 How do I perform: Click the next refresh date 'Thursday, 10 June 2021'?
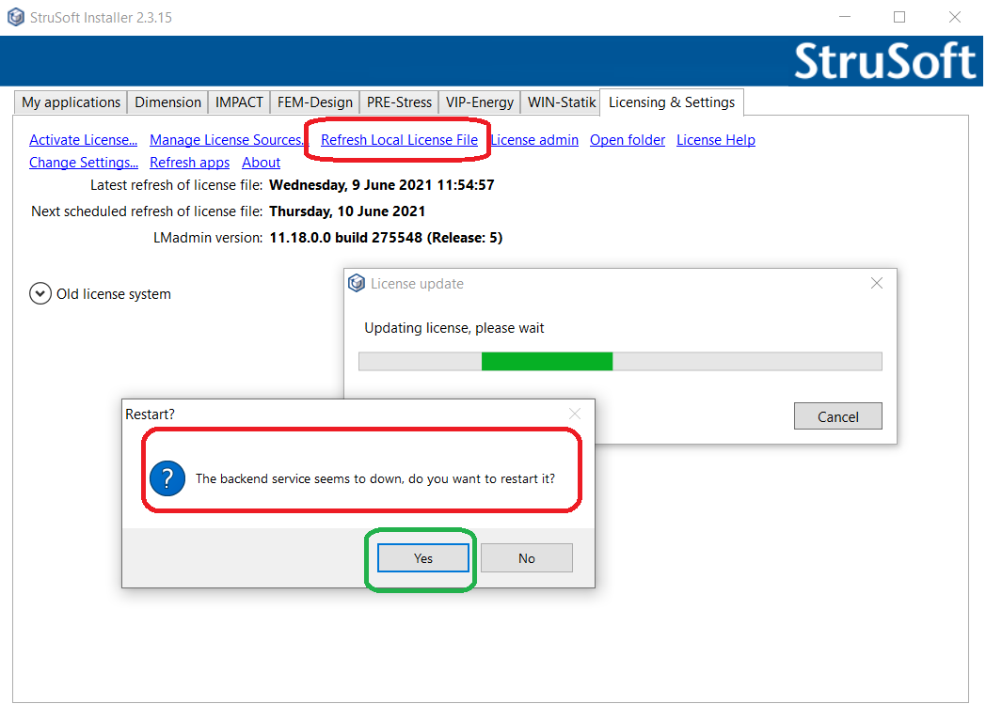pos(347,211)
